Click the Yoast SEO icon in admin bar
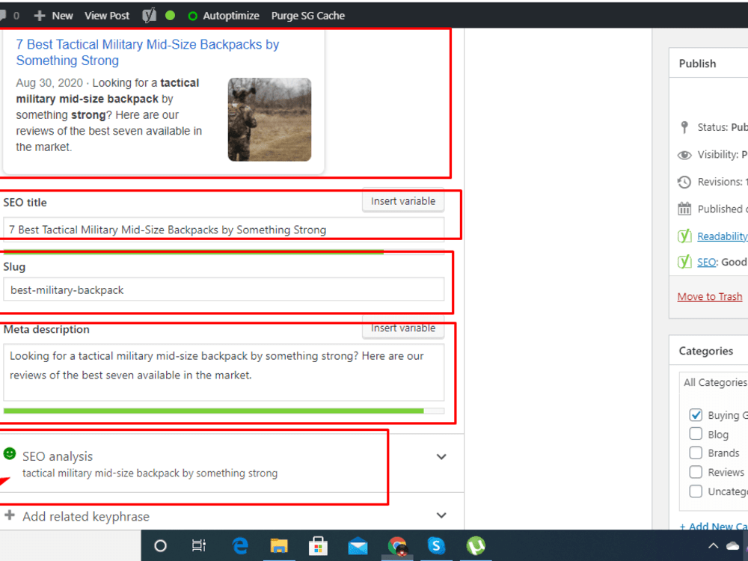The height and width of the screenshot is (561, 748). [x=150, y=16]
